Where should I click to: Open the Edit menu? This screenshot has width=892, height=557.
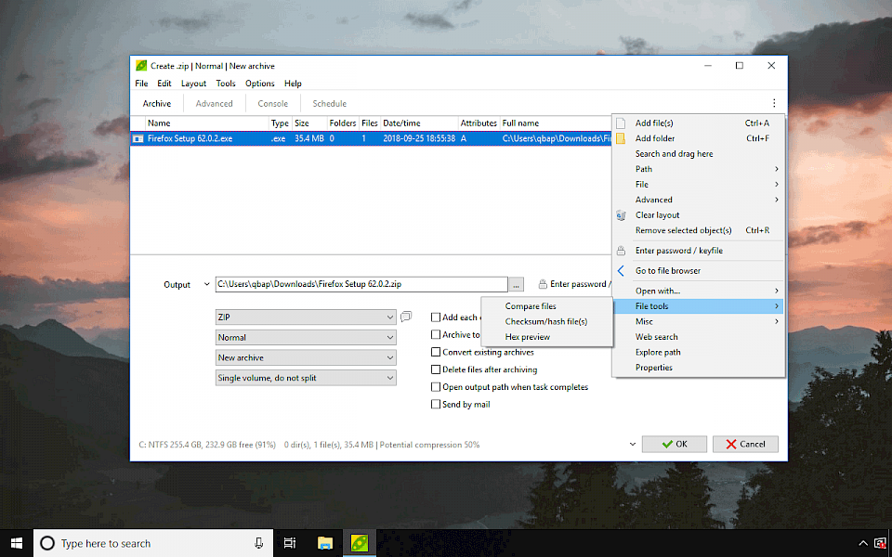pos(164,84)
